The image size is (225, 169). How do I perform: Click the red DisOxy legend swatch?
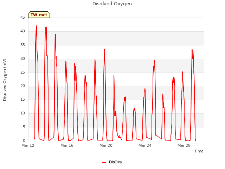click(x=104, y=163)
